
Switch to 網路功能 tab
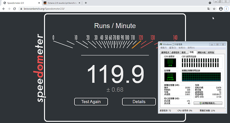click(202, 53)
